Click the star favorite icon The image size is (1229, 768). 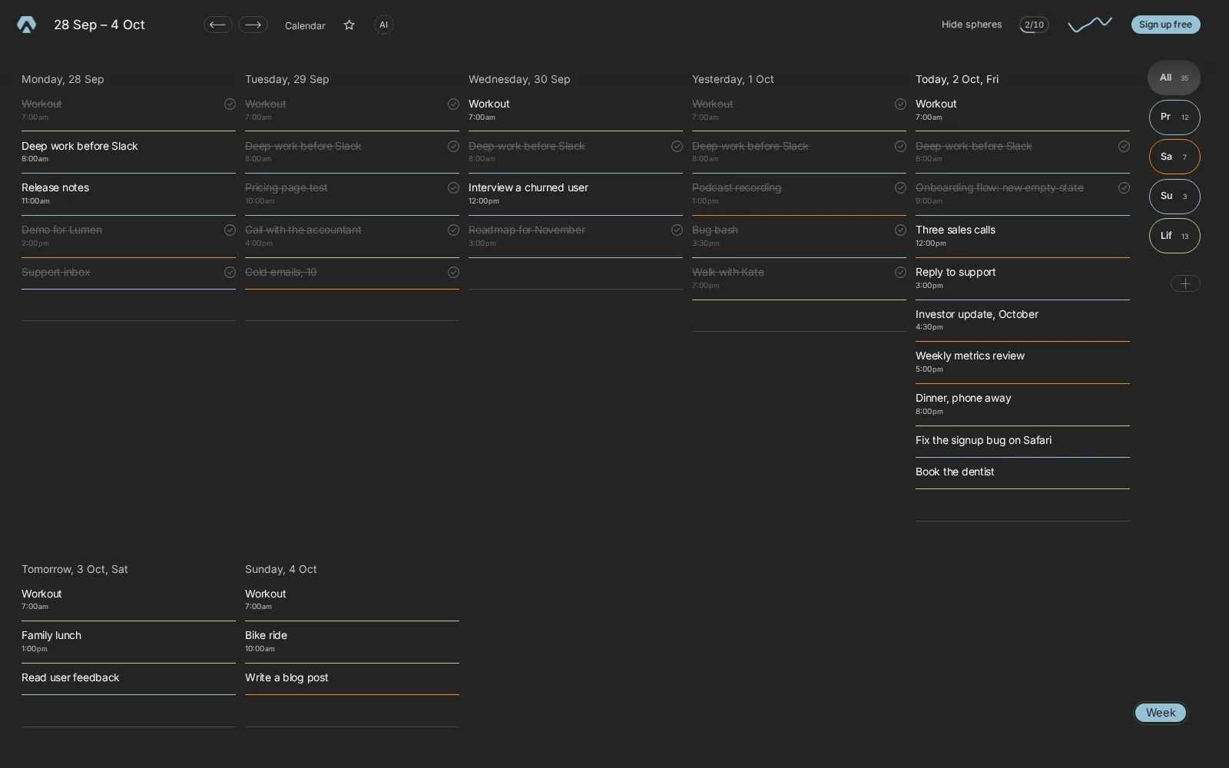pyautogui.click(x=349, y=25)
